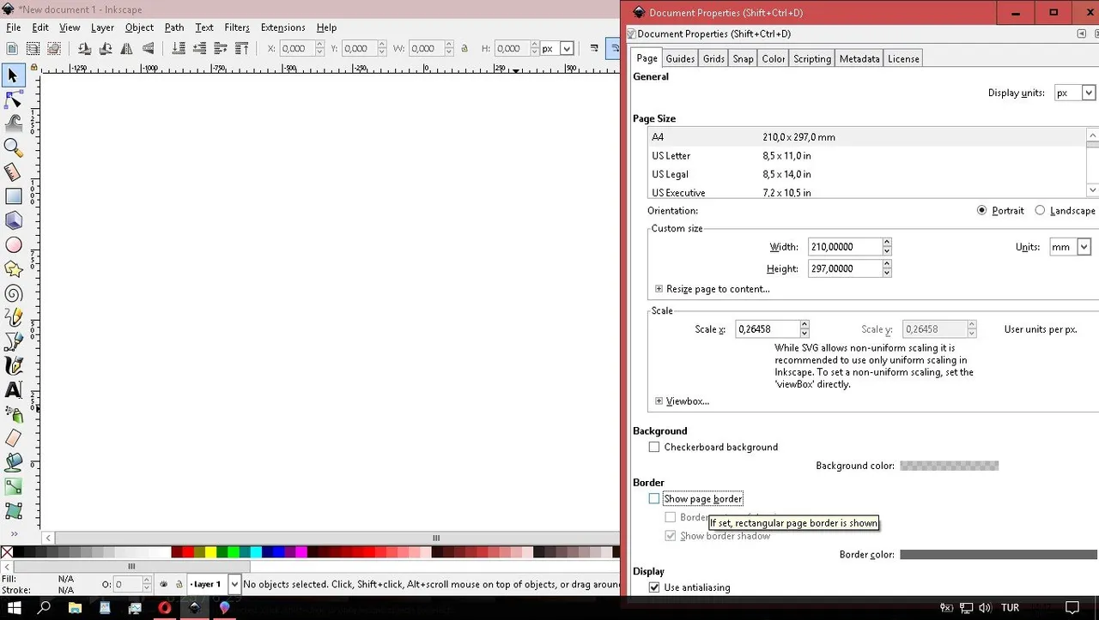1099x620 pixels.
Task: Select the Spray tool
Action: [x=13, y=413]
